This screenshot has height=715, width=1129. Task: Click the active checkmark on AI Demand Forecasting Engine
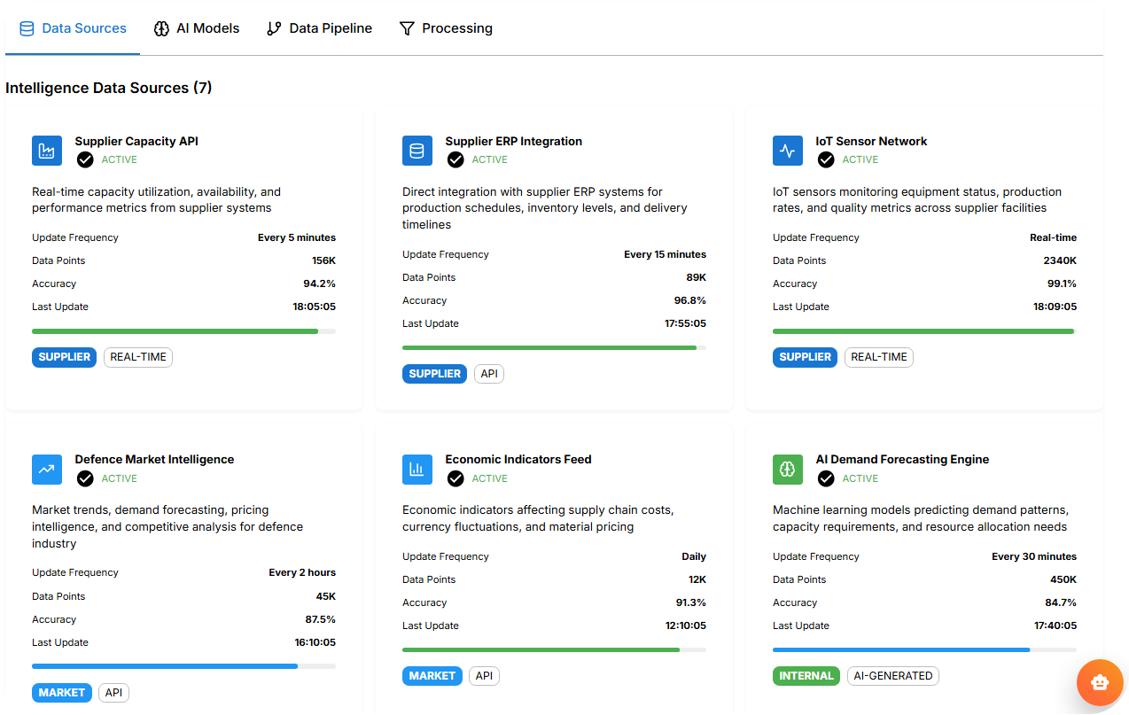click(x=826, y=478)
